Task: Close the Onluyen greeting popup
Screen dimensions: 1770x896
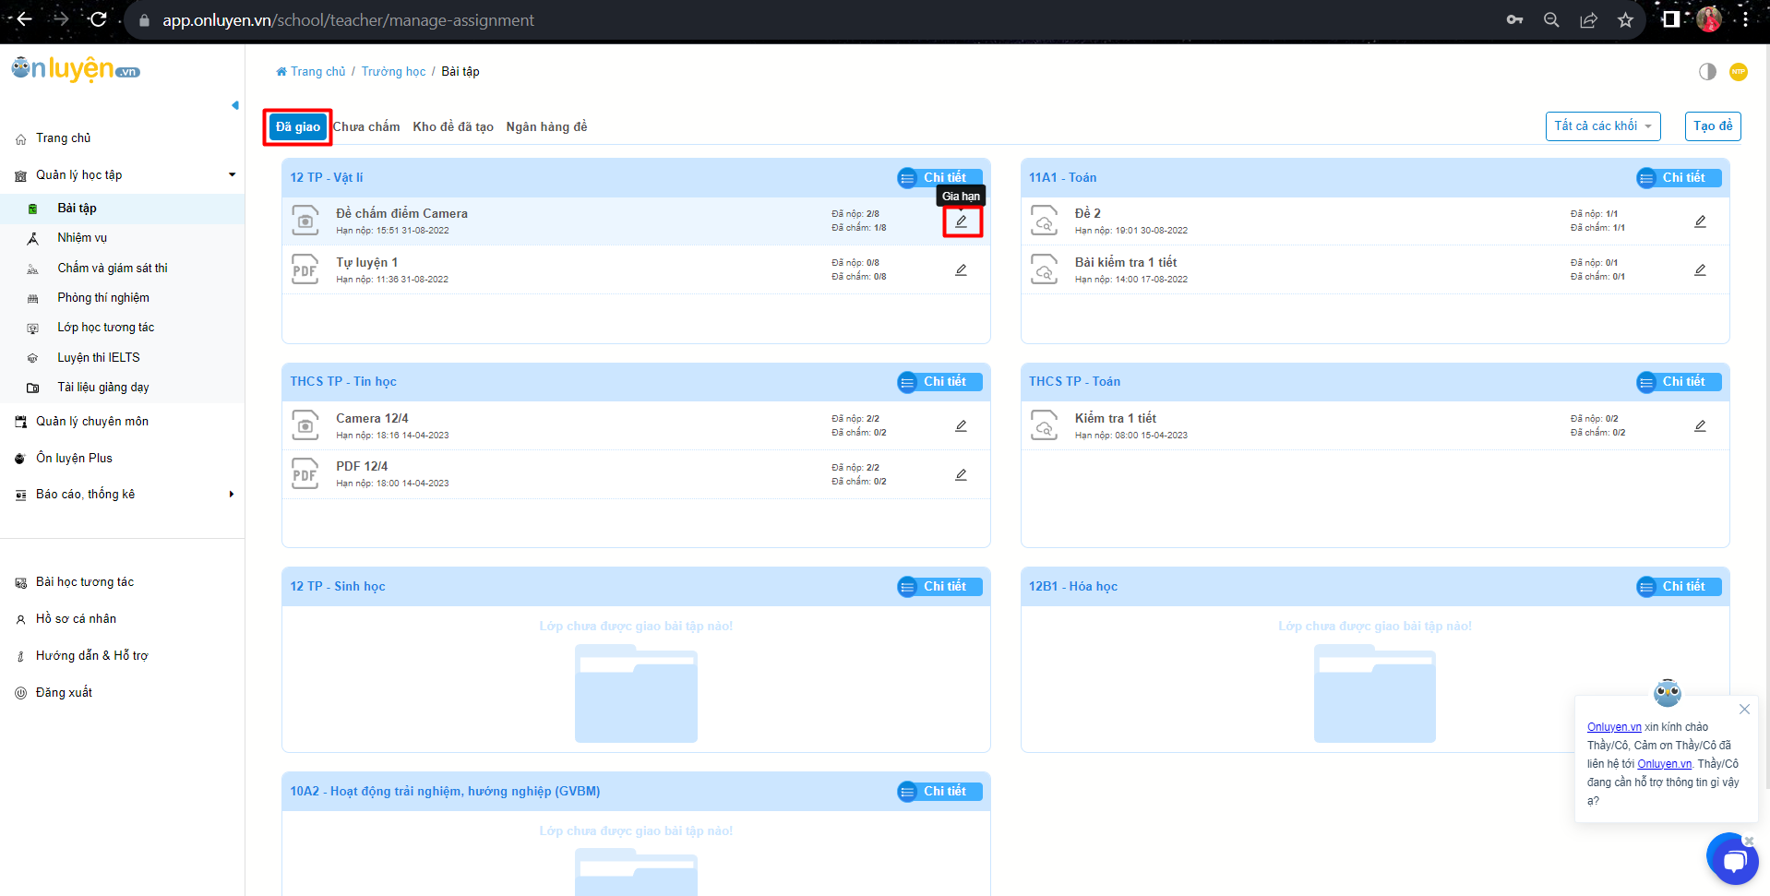Action: pos(1744,710)
